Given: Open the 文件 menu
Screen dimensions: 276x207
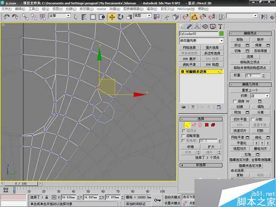Looking at the screenshot, I should [x=6, y=9].
